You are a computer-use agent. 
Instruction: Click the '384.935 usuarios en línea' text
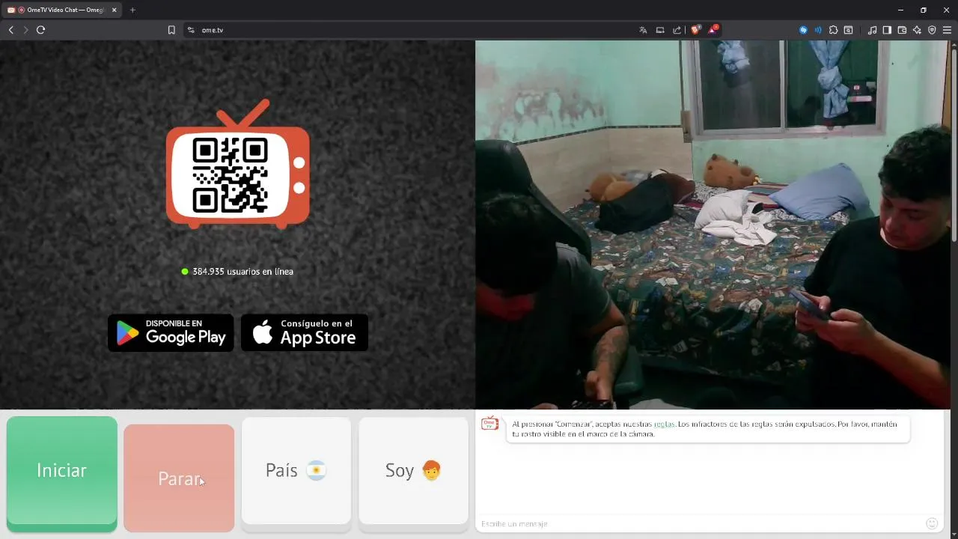click(x=242, y=272)
